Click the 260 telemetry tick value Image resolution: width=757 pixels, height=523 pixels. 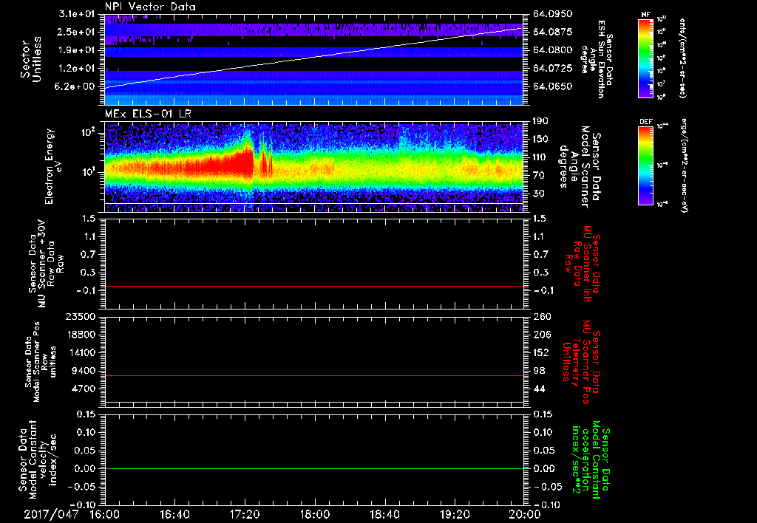(540, 316)
